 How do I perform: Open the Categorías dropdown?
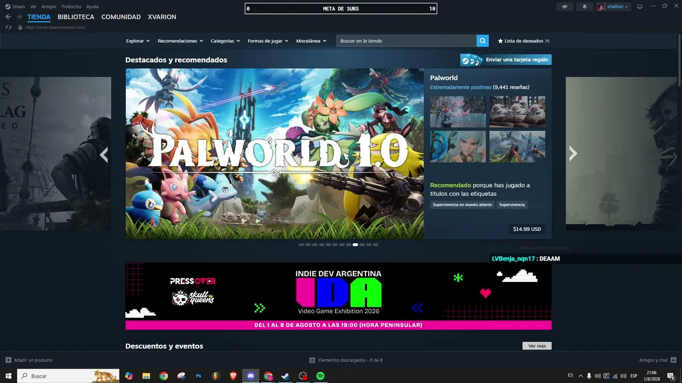coord(225,41)
